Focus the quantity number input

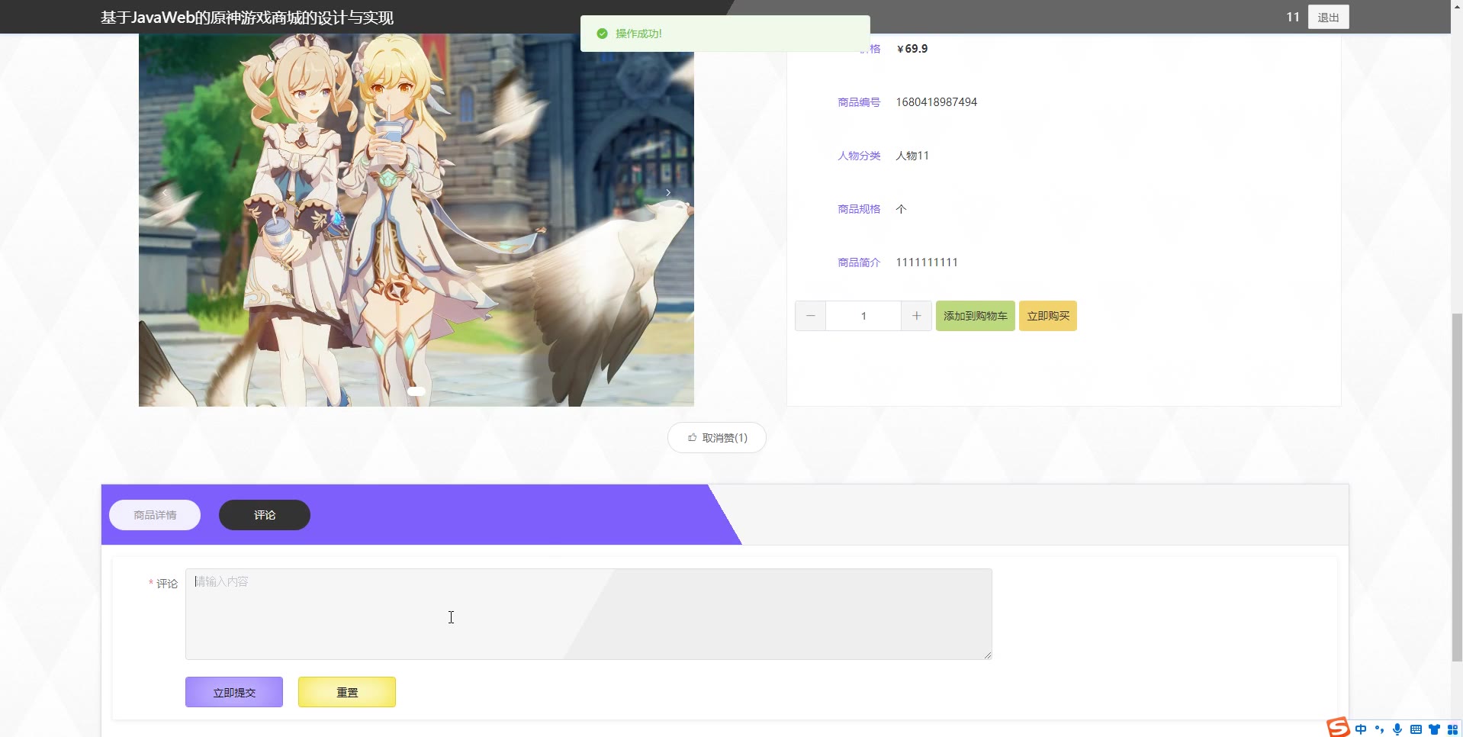[863, 316]
